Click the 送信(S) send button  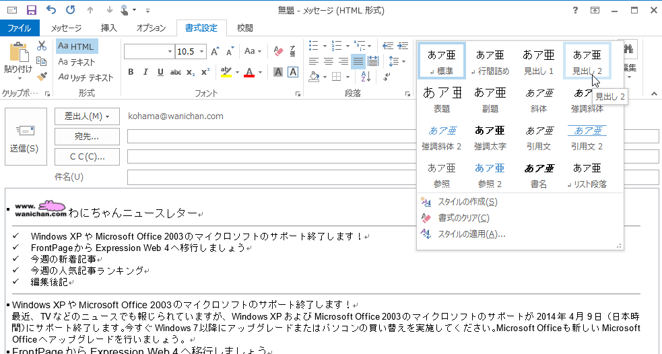(26, 137)
